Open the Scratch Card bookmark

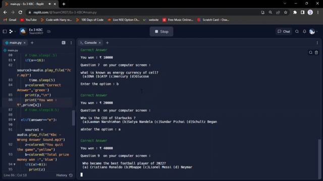tap(213, 20)
